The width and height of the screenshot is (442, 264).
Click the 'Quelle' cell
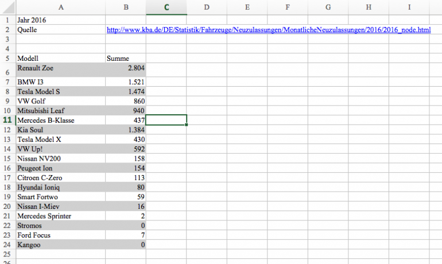61,30
